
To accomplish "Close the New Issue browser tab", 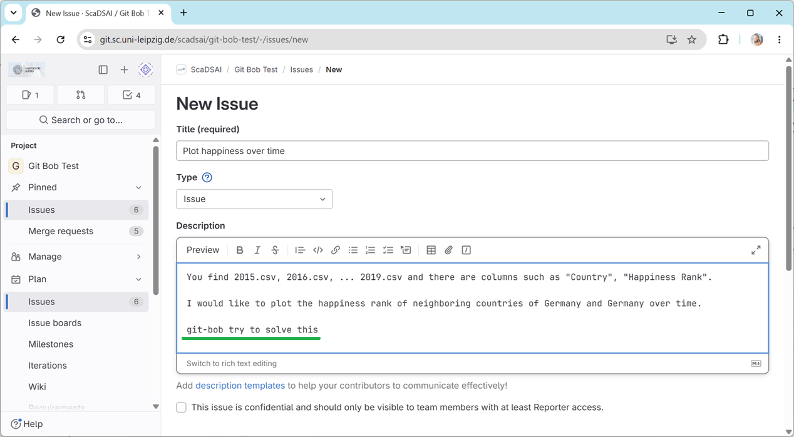I will pyautogui.click(x=160, y=13).
